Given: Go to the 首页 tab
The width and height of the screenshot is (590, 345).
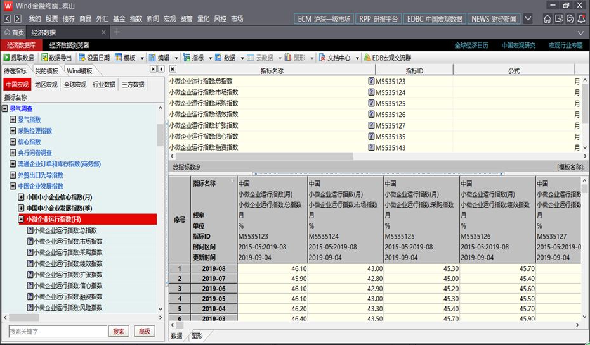Looking at the screenshot, I should 15,33.
